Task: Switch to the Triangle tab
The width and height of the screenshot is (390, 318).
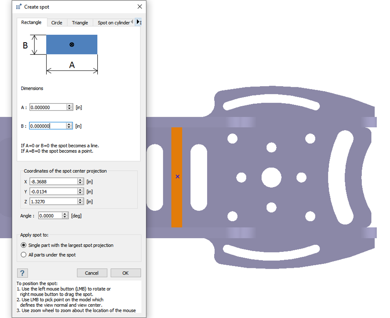Action: (80, 23)
